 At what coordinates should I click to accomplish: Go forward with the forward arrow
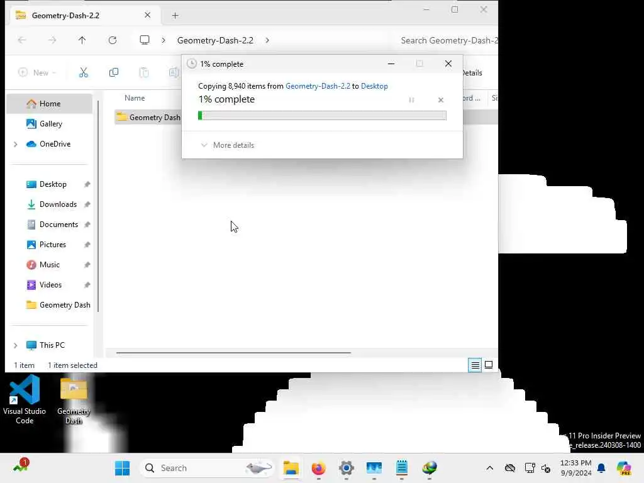(52, 40)
